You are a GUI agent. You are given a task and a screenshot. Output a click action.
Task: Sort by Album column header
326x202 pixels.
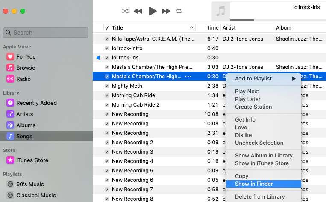[284, 28]
